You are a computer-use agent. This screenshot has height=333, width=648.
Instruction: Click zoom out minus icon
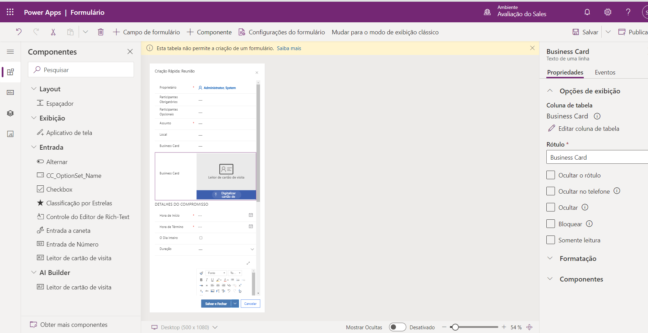444,327
